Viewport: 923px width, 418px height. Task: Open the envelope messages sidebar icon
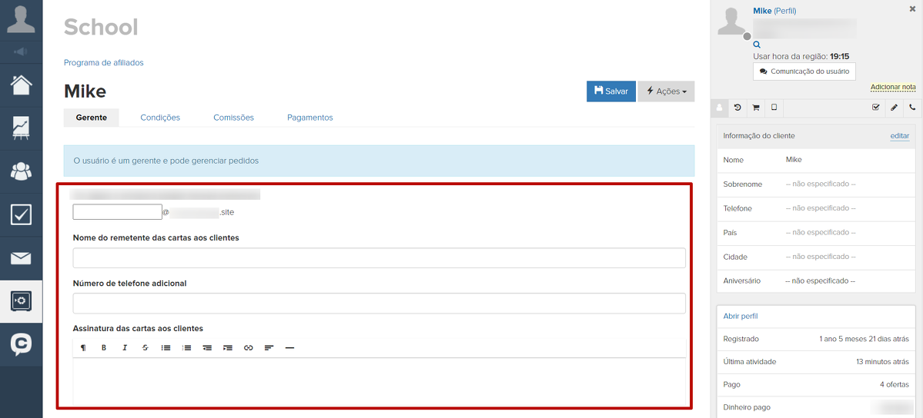[21, 258]
